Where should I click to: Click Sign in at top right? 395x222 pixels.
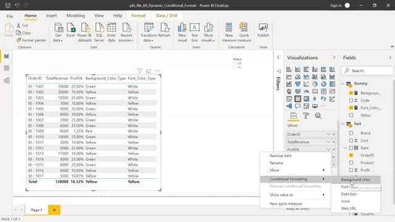point(336,6)
